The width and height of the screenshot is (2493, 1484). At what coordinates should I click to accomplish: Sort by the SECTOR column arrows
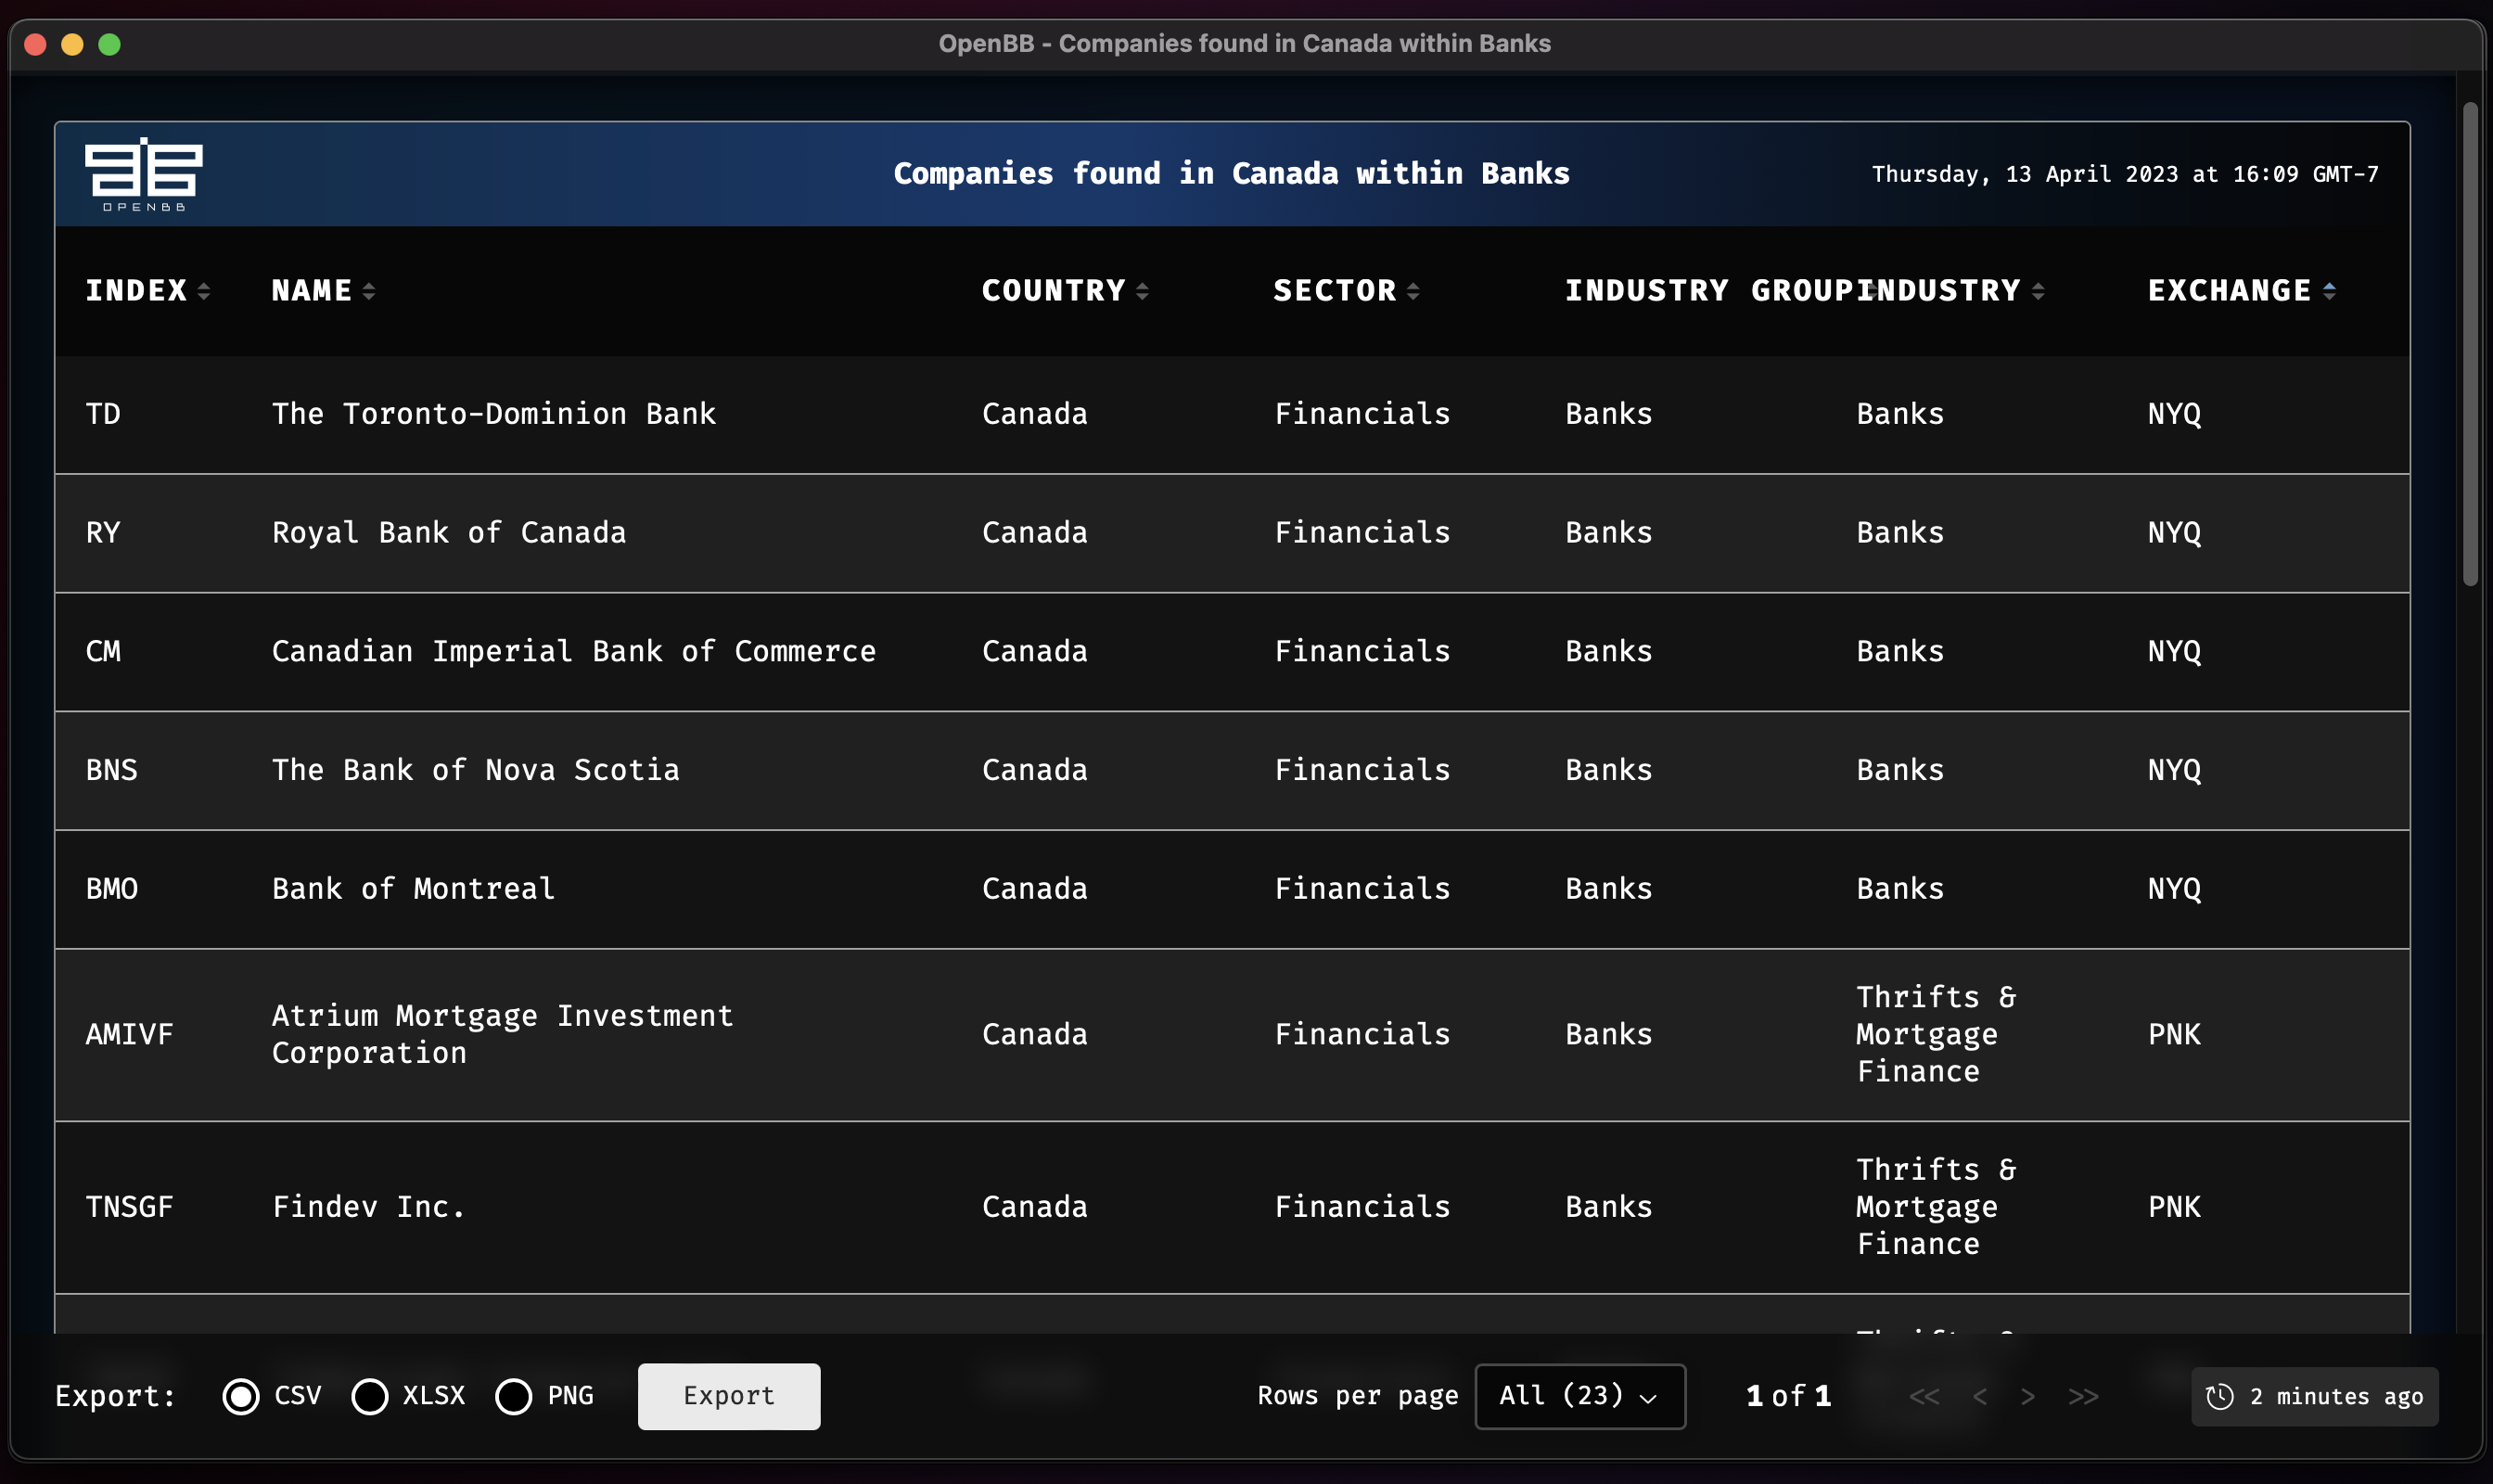point(1413,291)
